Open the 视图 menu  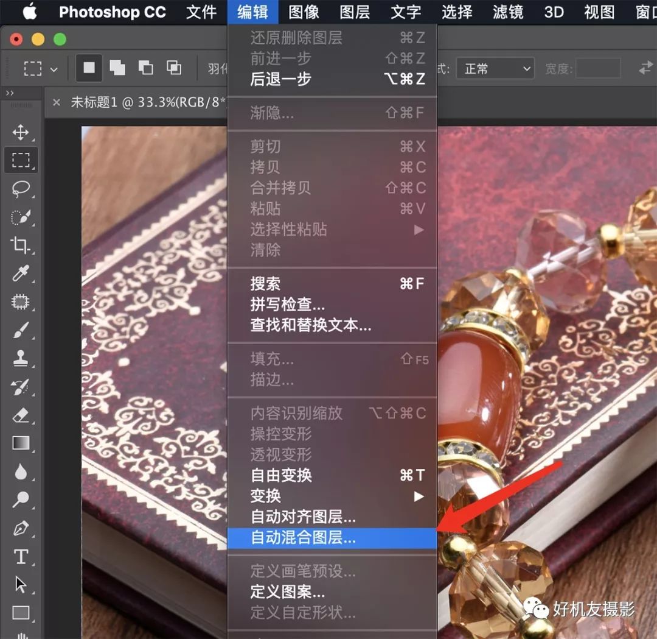click(x=599, y=12)
